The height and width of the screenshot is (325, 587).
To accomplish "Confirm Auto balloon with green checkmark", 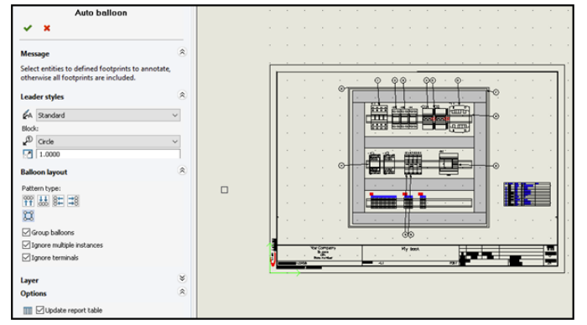I will tap(28, 28).
